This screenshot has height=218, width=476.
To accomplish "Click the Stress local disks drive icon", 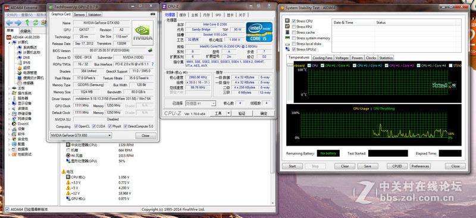I will click(x=287, y=44).
